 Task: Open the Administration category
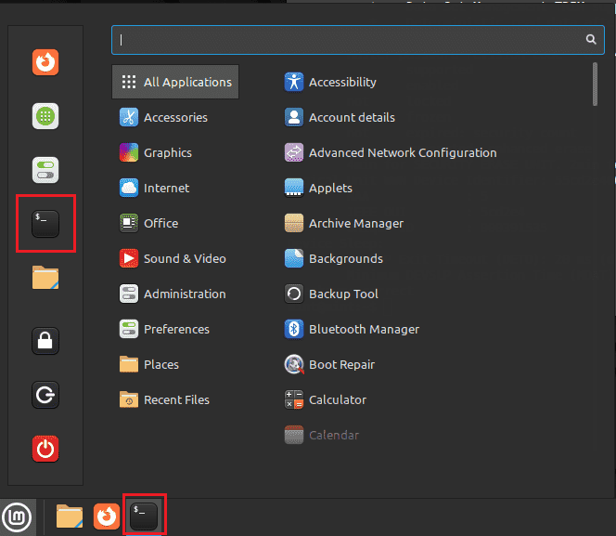(173, 294)
